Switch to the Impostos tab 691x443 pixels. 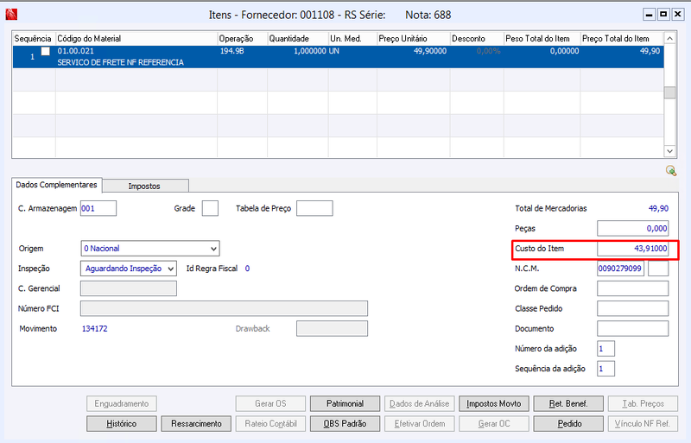click(x=144, y=186)
